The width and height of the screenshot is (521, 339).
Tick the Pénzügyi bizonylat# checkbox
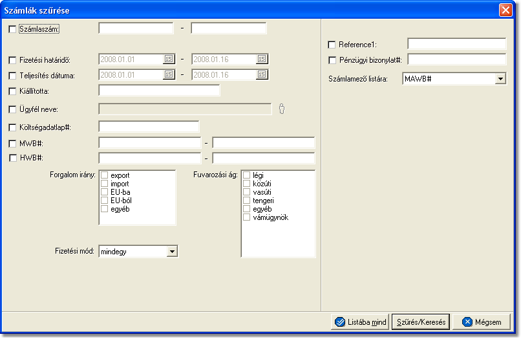click(x=332, y=60)
